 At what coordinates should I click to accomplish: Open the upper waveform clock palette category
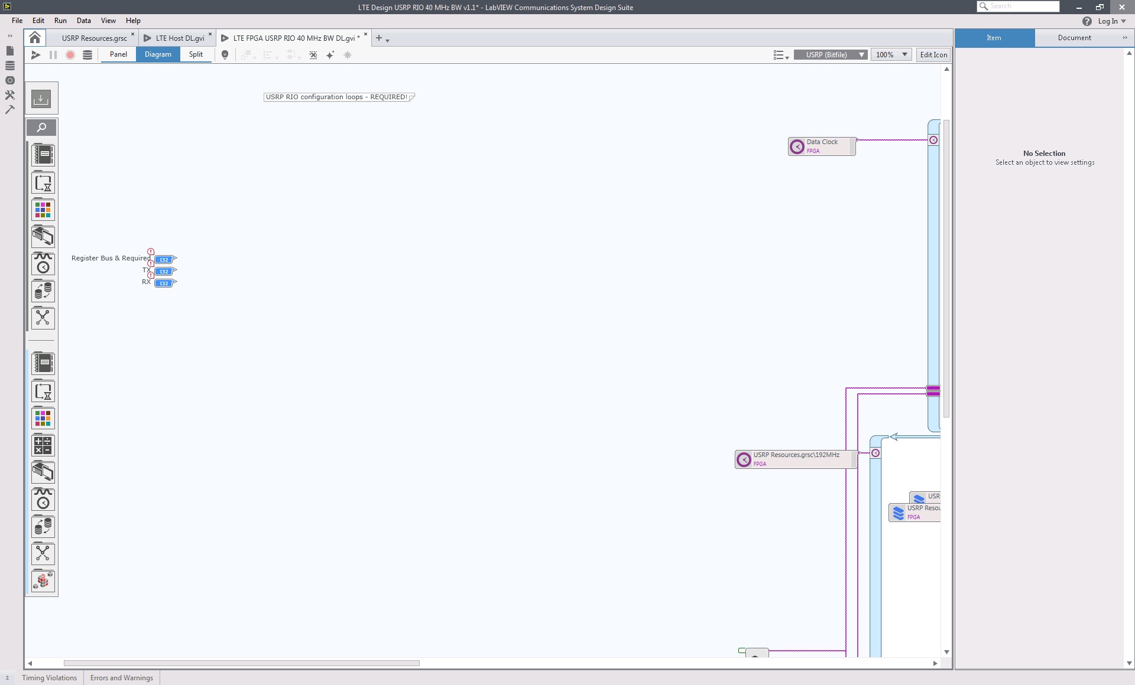click(43, 264)
